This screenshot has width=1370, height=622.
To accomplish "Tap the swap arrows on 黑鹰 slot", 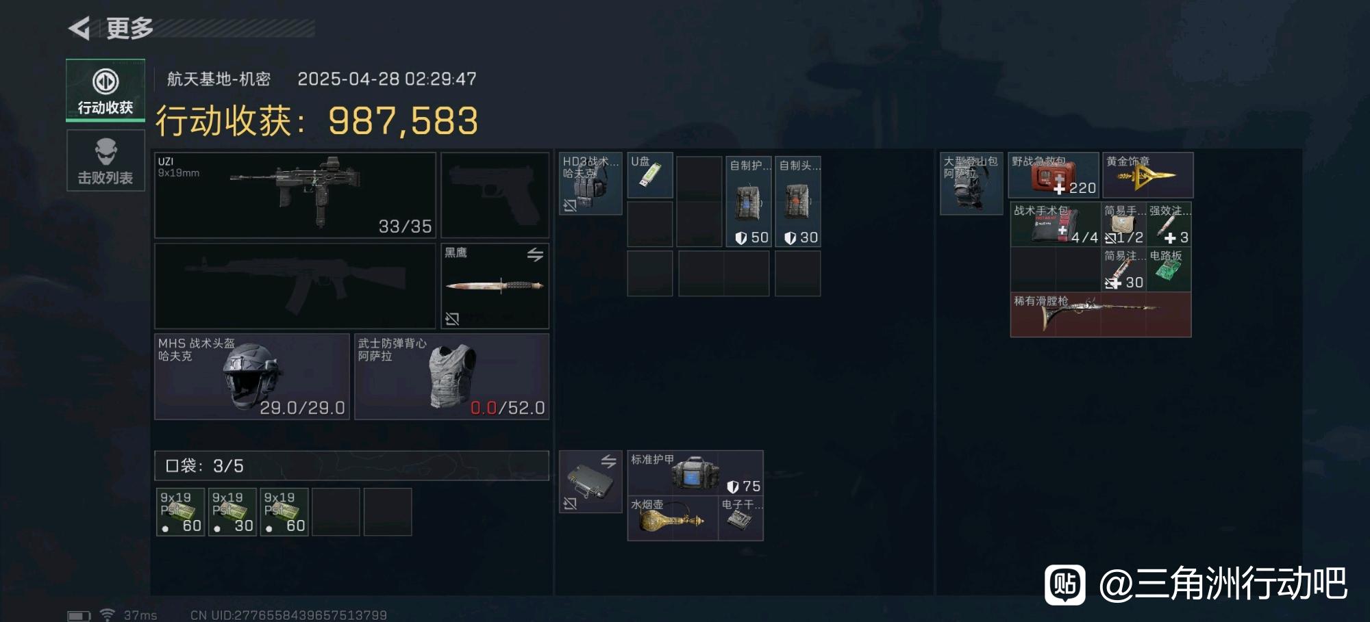I will [535, 255].
